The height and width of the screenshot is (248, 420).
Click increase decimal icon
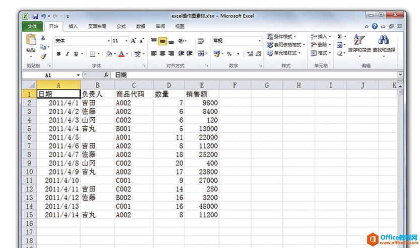[x=250, y=54]
